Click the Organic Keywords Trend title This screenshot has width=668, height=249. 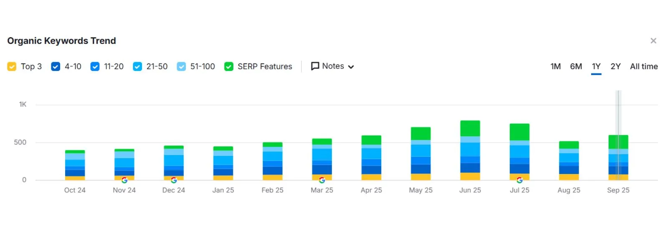click(x=61, y=41)
